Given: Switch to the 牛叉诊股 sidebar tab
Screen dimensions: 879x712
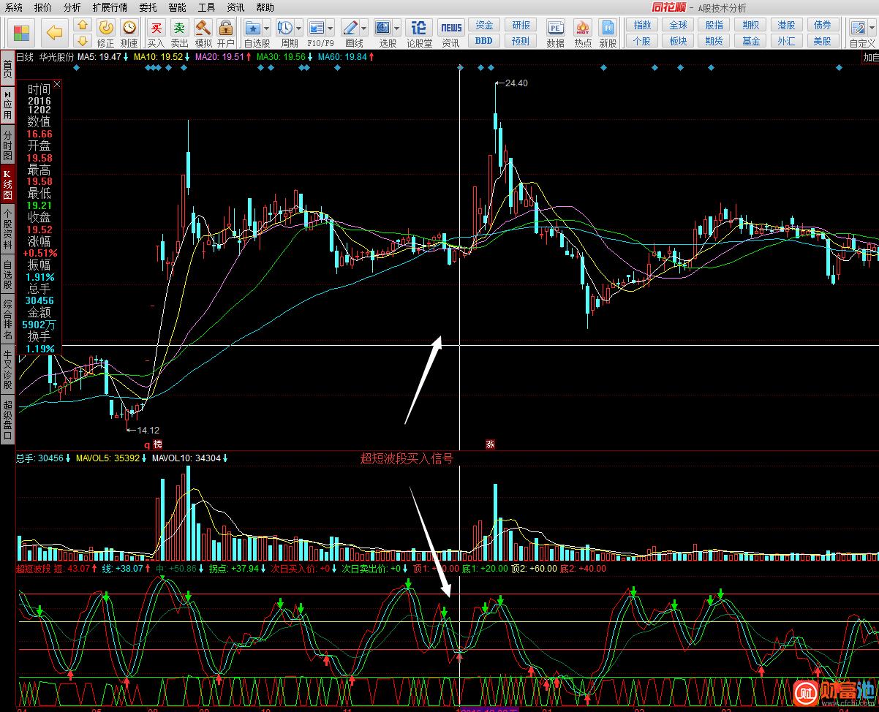Looking at the screenshot, I should [7, 369].
